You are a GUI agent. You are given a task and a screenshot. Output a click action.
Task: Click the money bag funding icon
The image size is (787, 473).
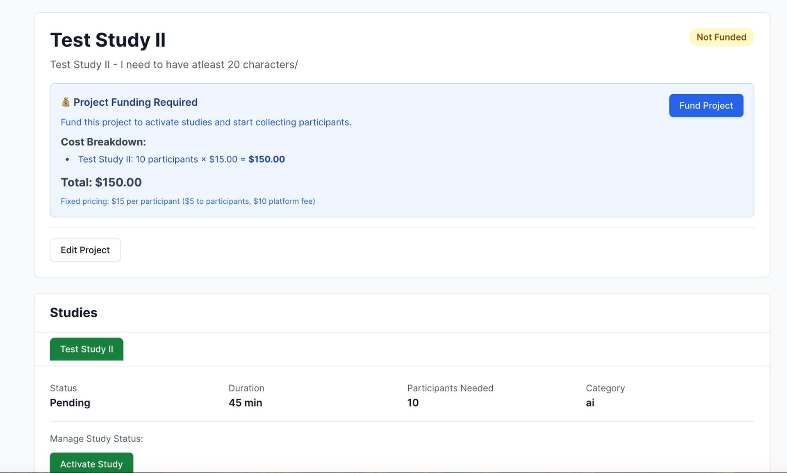click(66, 102)
